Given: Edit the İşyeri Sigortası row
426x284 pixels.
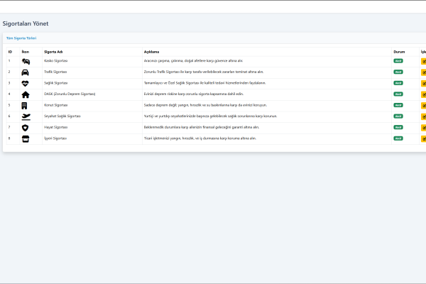Looking at the screenshot, I should 423,138.
